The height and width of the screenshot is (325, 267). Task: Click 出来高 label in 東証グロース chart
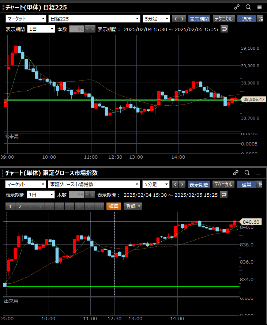coord(11,301)
